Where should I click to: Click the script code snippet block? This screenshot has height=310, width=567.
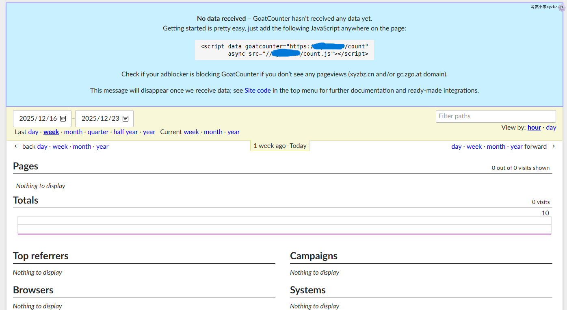[x=284, y=50]
